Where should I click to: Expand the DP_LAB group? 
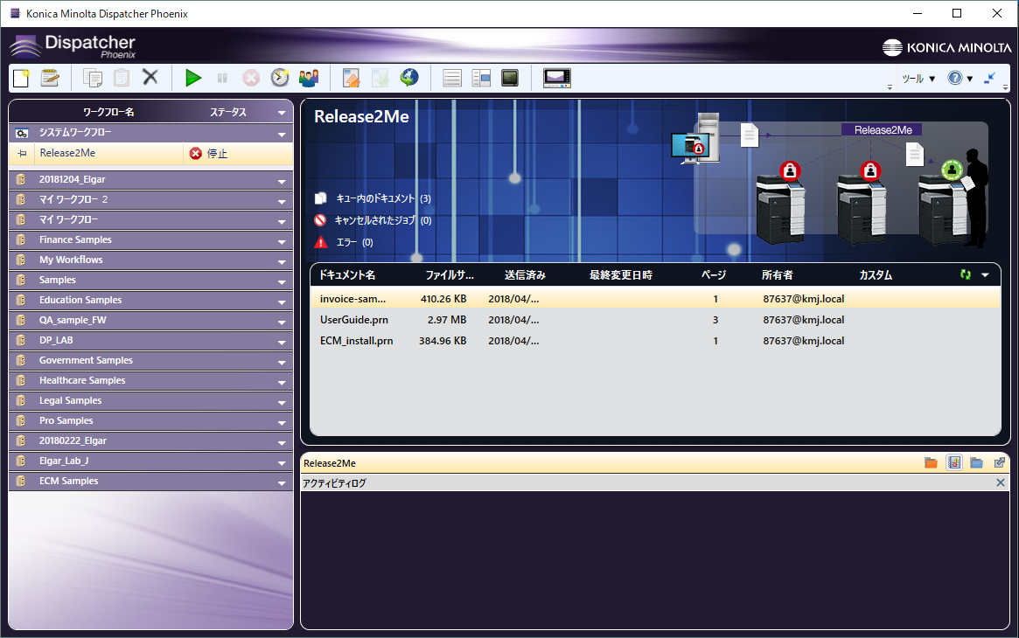pyautogui.click(x=282, y=342)
